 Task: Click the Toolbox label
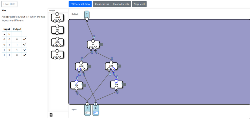[52, 11]
